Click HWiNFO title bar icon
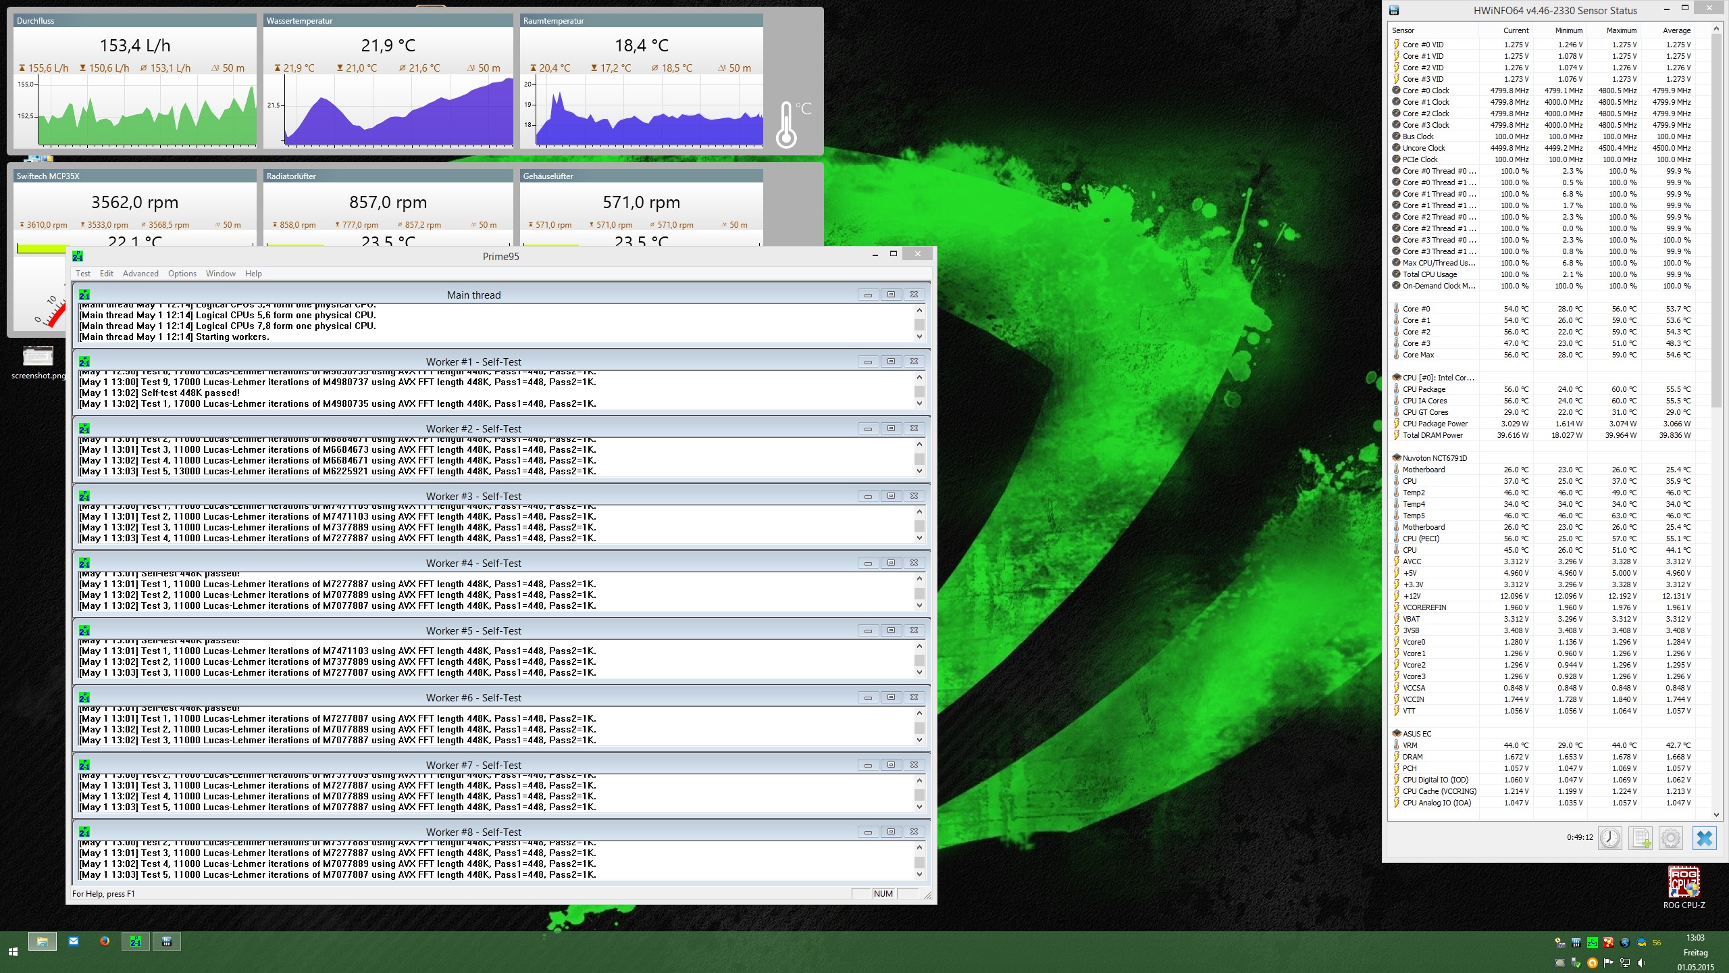Viewport: 1729px width, 973px height. click(1393, 10)
